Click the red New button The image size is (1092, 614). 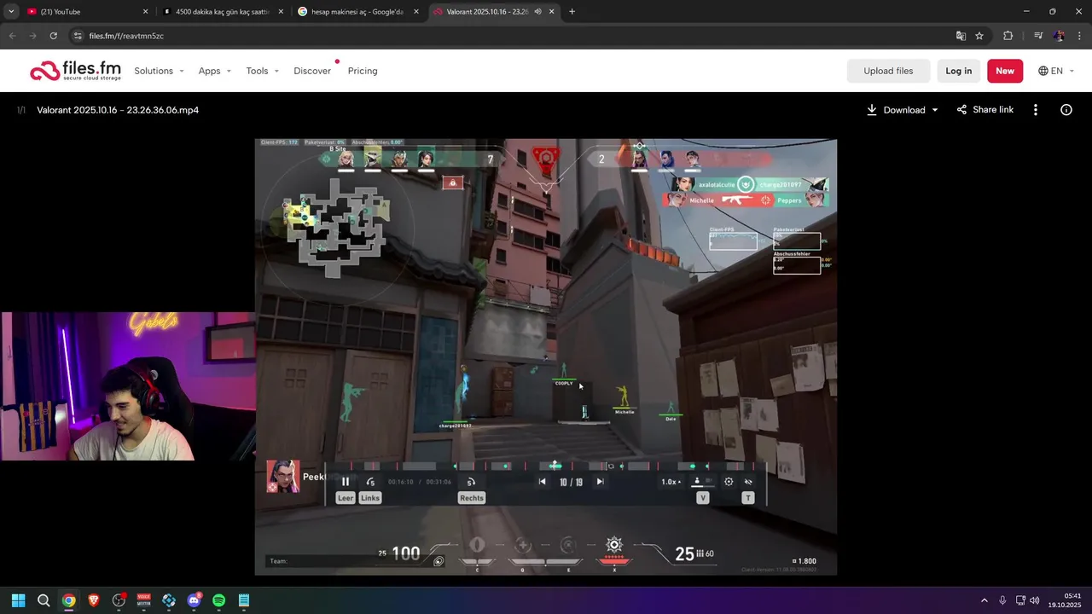pyautogui.click(x=1005, y=71)
